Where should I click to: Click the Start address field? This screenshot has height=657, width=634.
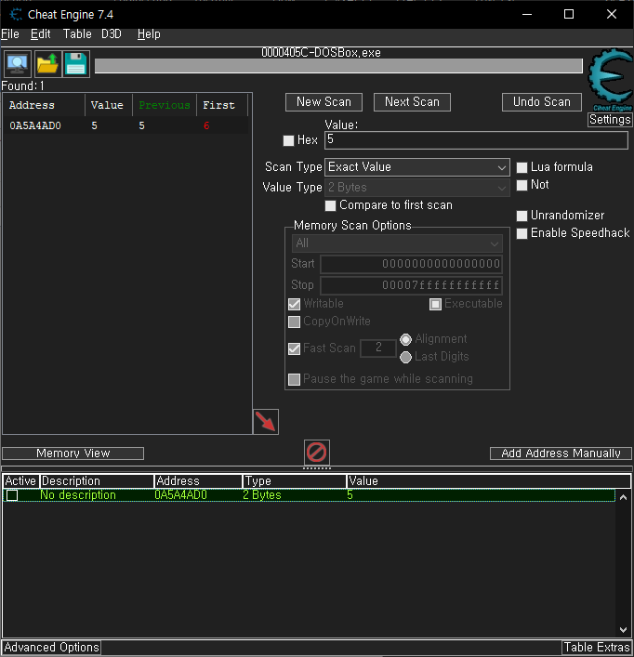[412, 264]
